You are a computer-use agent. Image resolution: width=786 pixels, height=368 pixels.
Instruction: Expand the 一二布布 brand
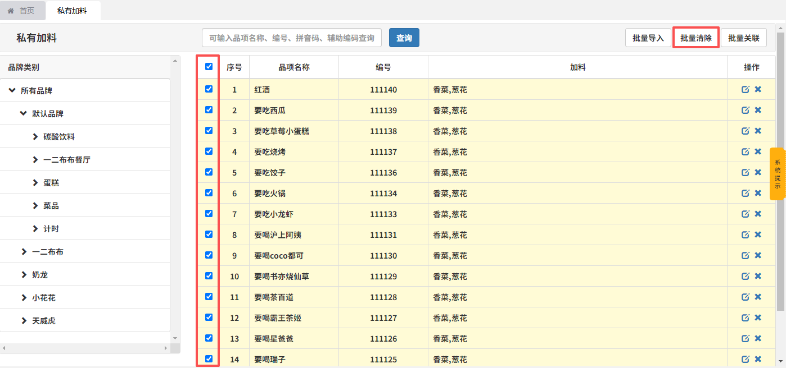coord(24,251)
